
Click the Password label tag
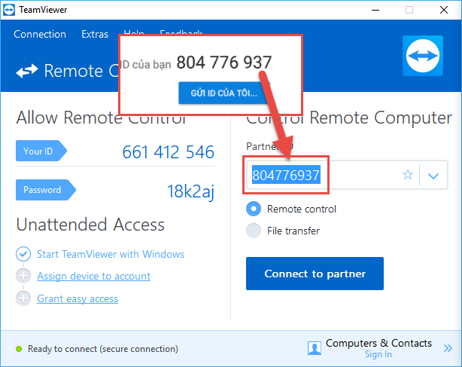[x=46, y=190]
